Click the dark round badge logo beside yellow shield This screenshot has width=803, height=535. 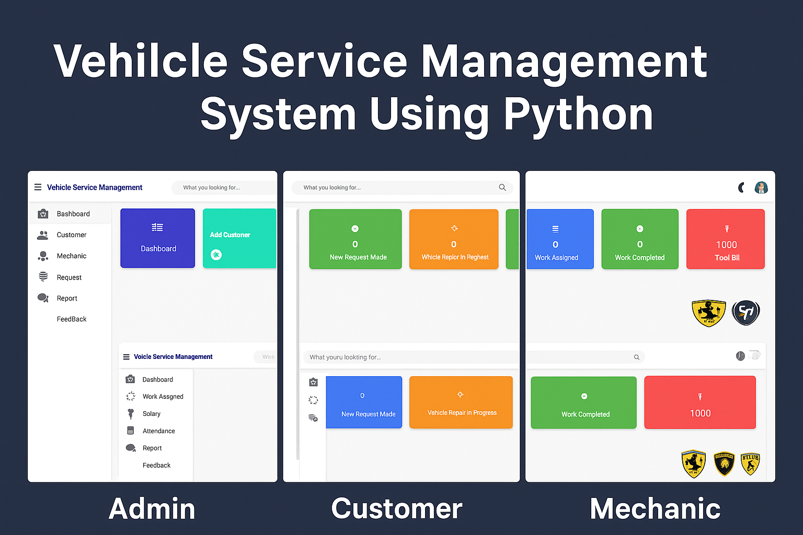coord(746,312)
